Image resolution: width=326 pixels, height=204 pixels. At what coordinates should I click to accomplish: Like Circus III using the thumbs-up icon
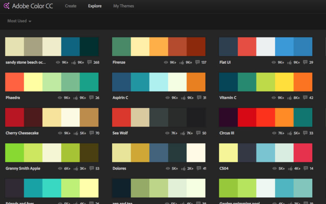point(290,133)
